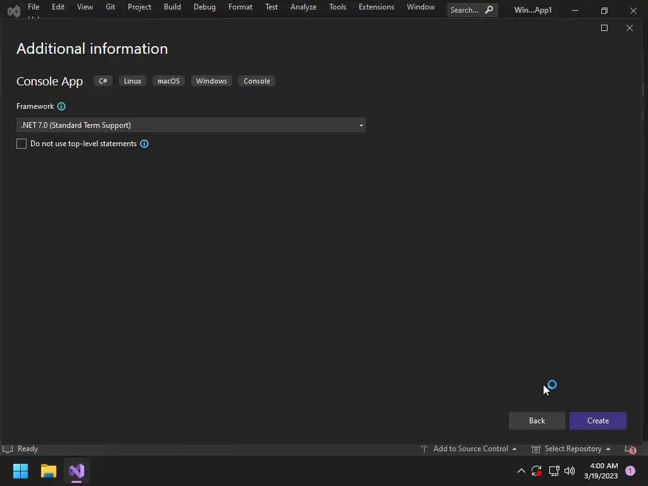The image size is (648, 486).
Task: Click the Linux tag
Action: (x=133, y=81)
